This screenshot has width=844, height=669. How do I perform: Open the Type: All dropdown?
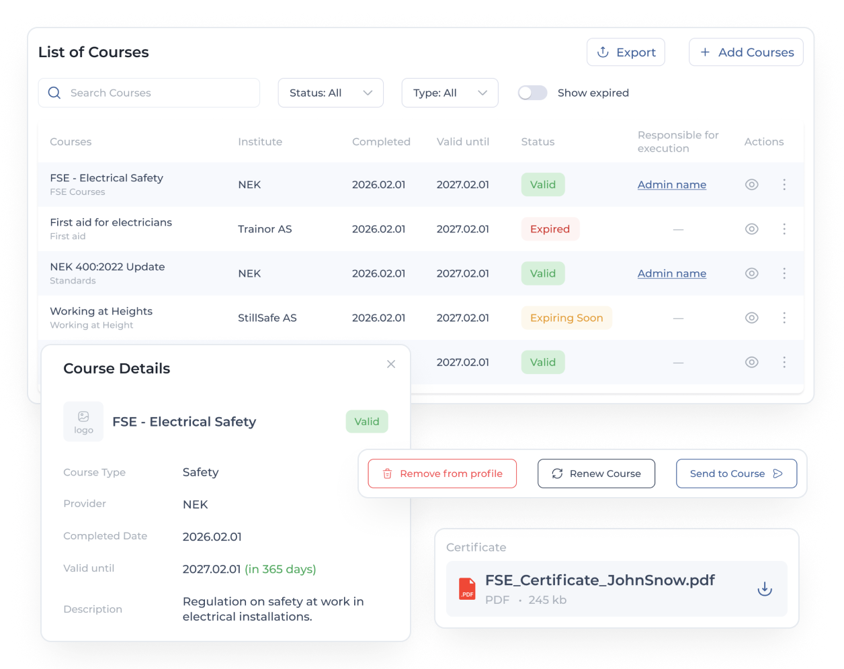coord(450,93)
